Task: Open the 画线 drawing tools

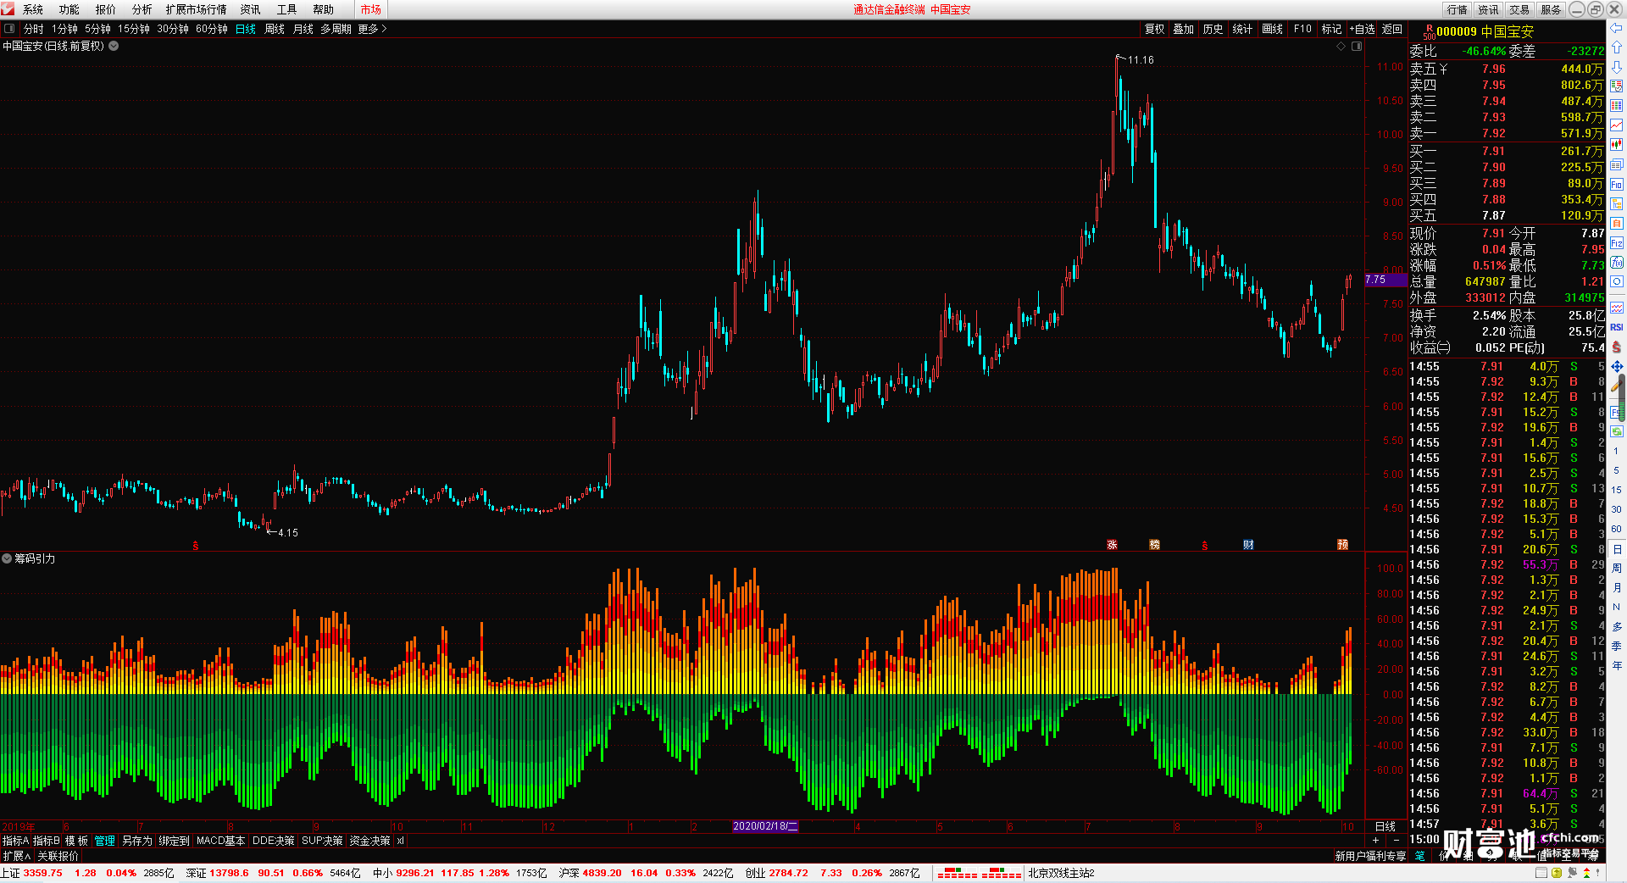Action: point(1273,29)
